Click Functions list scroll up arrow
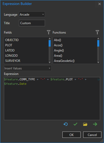The height and width of the screenshot is (143, 104). pyautogui.click(x=98, y=38)
